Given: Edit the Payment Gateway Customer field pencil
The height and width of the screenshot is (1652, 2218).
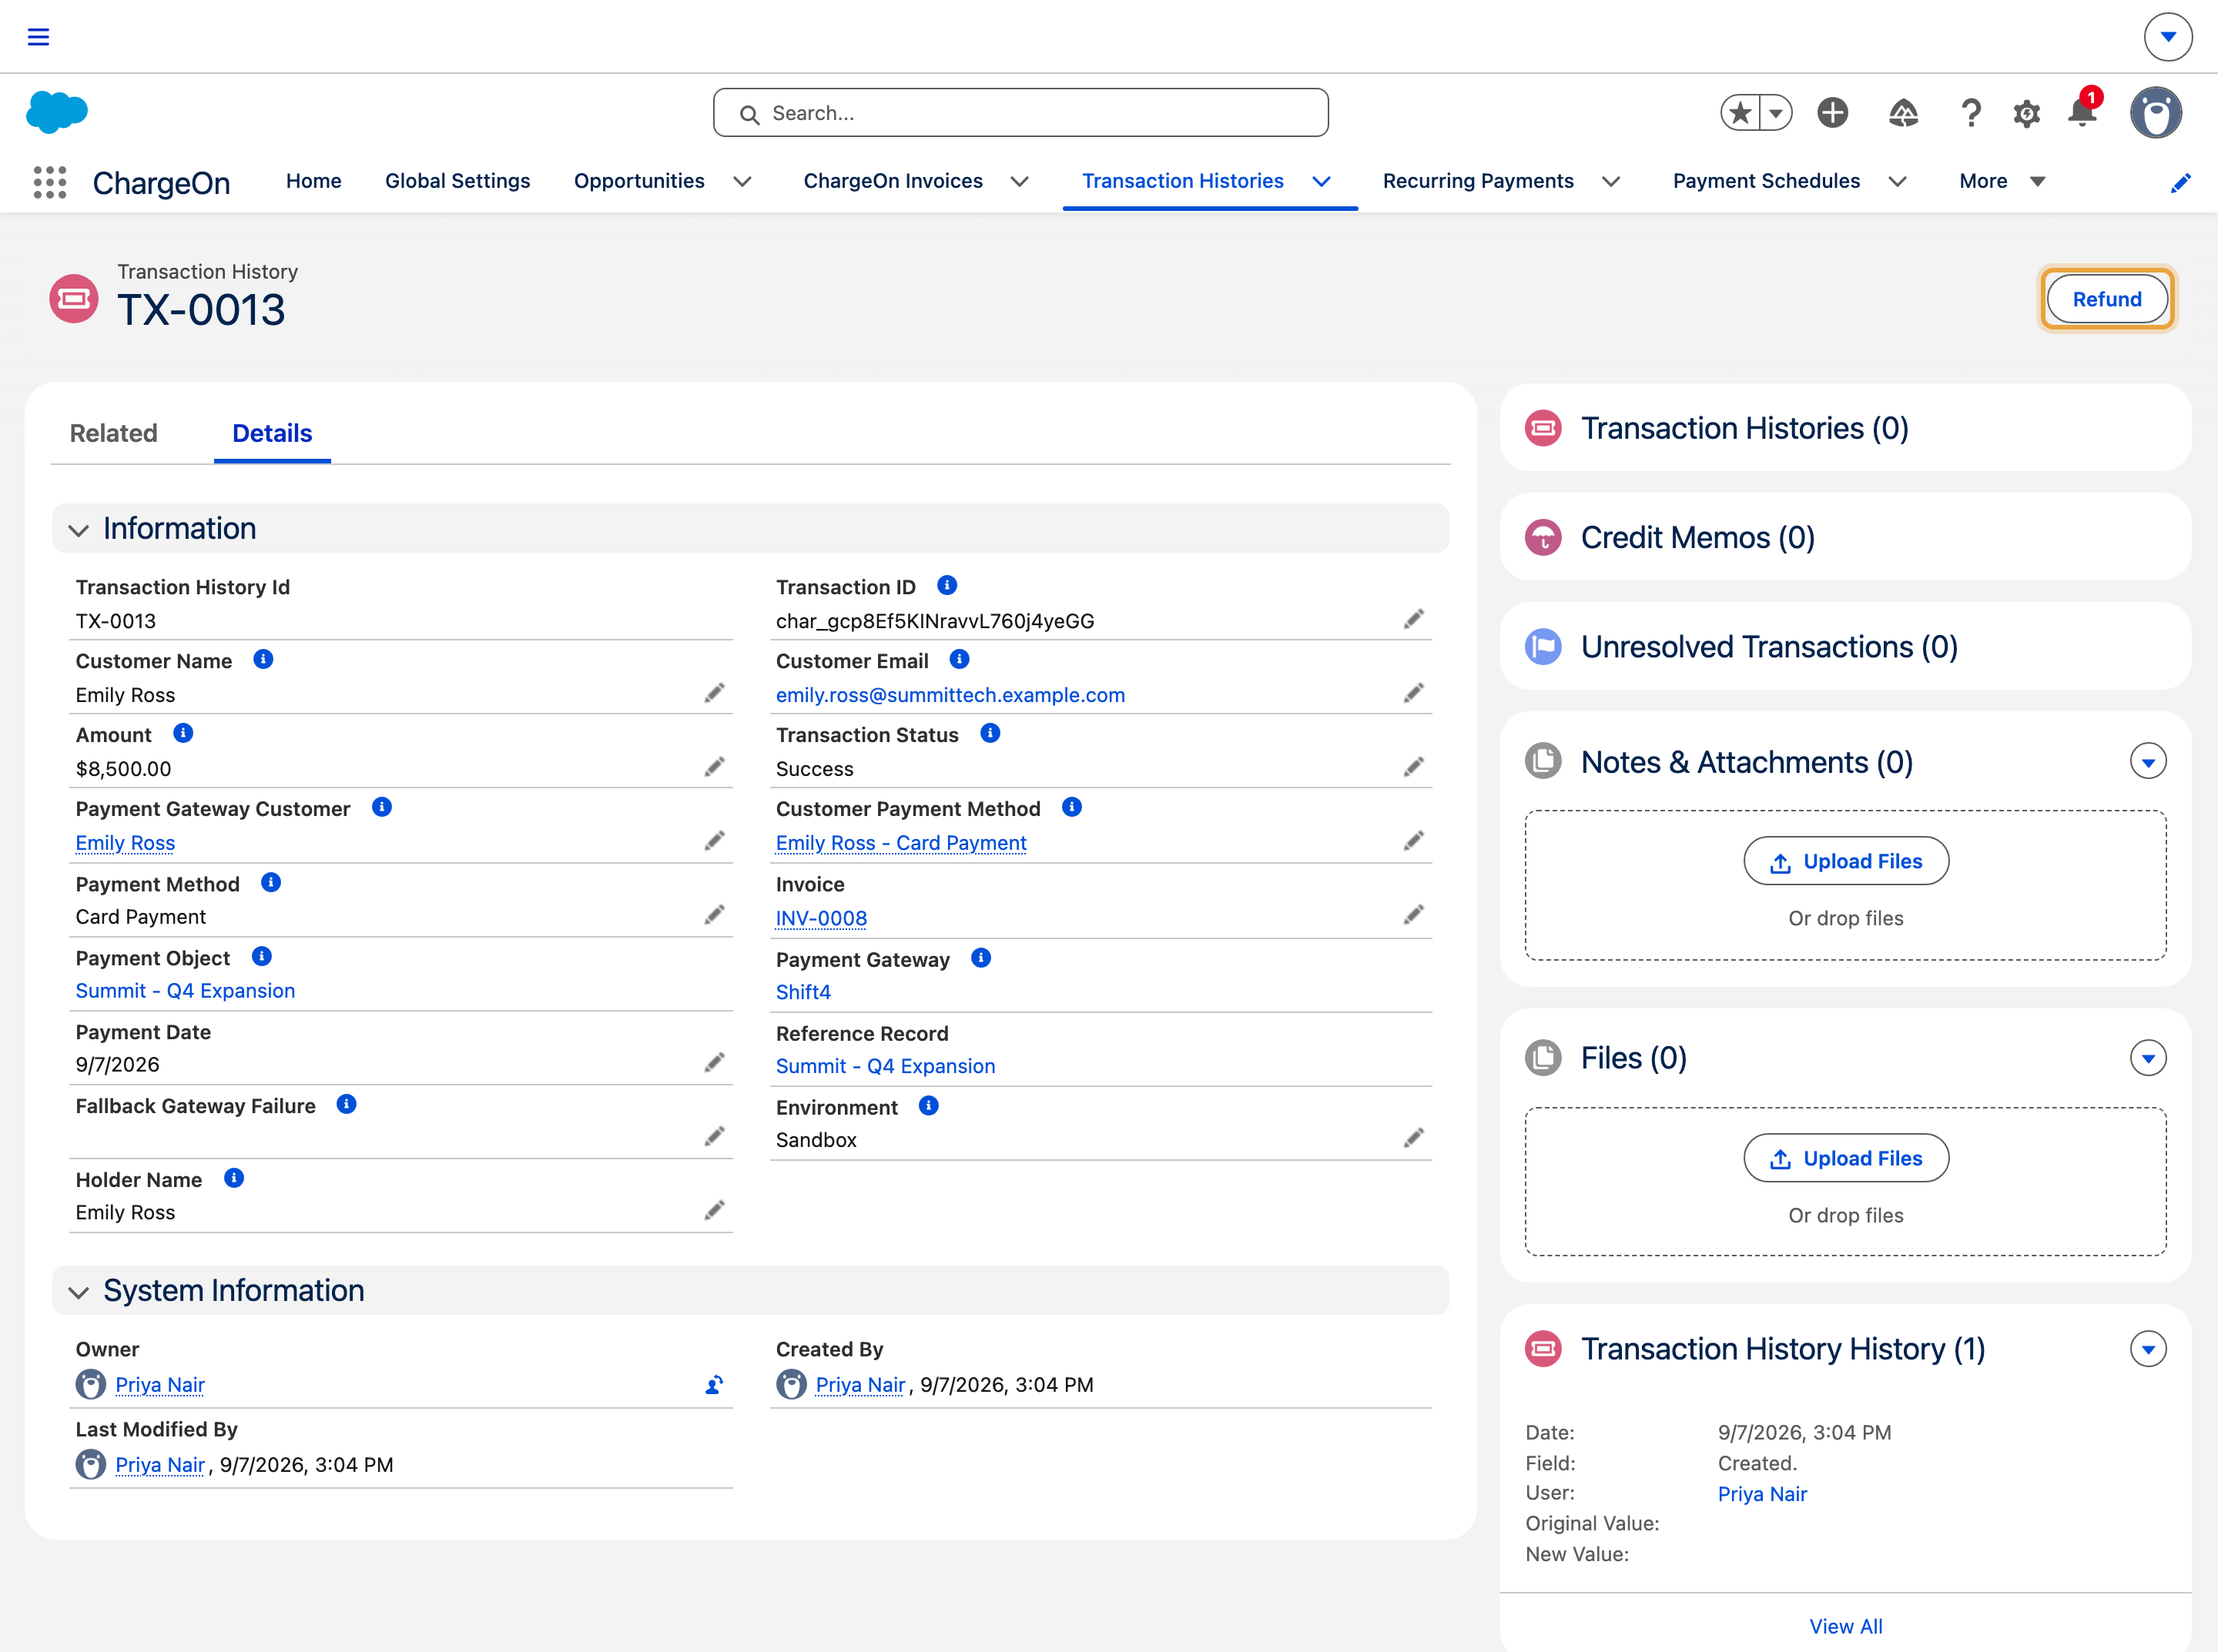Looking at the screenshot, I should (x=713, y=841).
